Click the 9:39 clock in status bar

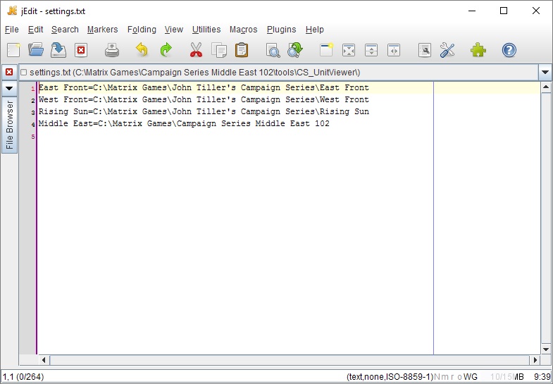pyautogui.click(x=542, y=376)
